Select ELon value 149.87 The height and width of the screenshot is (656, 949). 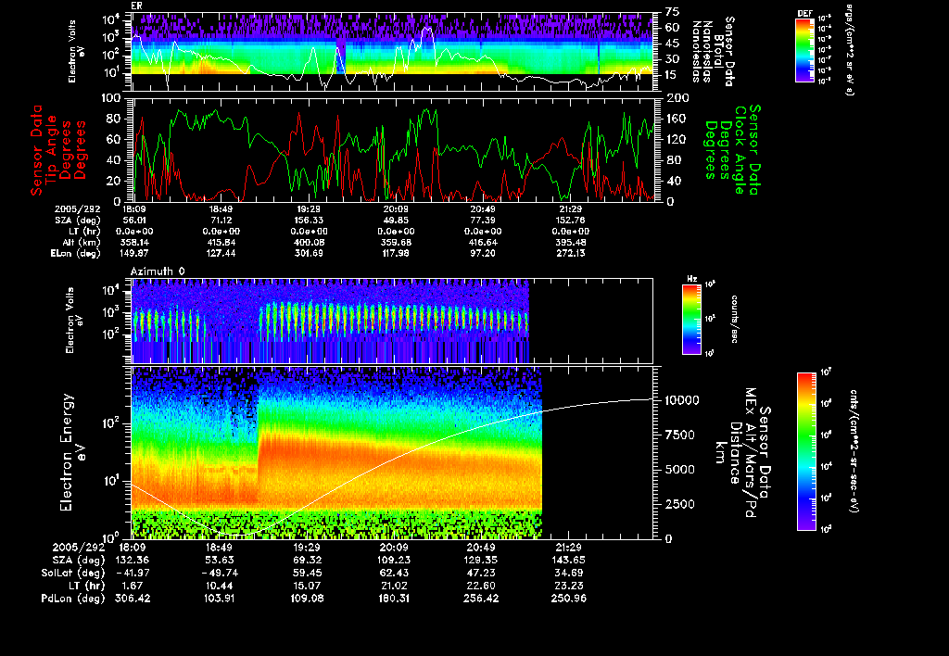[133, 254]
